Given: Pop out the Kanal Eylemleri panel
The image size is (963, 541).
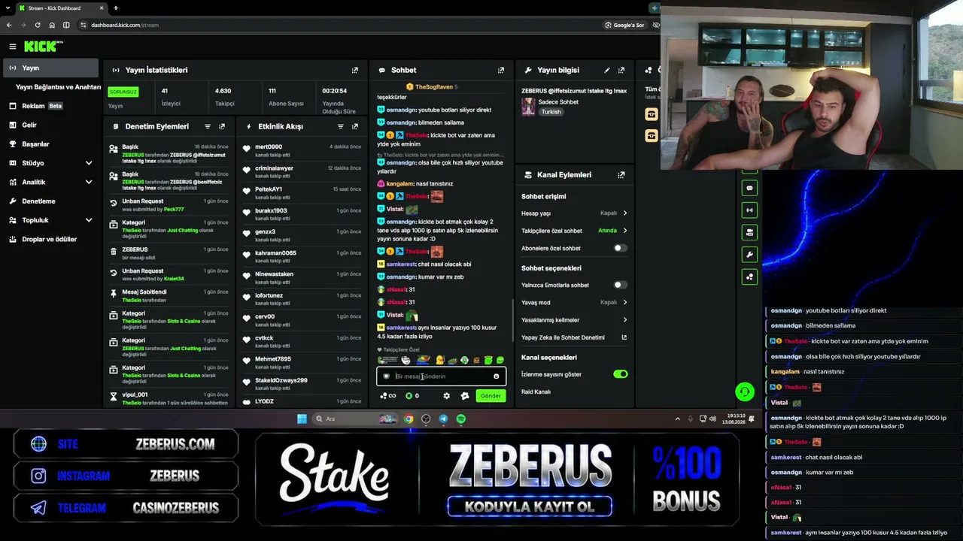Looking at the screenshot, I should [621, 174].
